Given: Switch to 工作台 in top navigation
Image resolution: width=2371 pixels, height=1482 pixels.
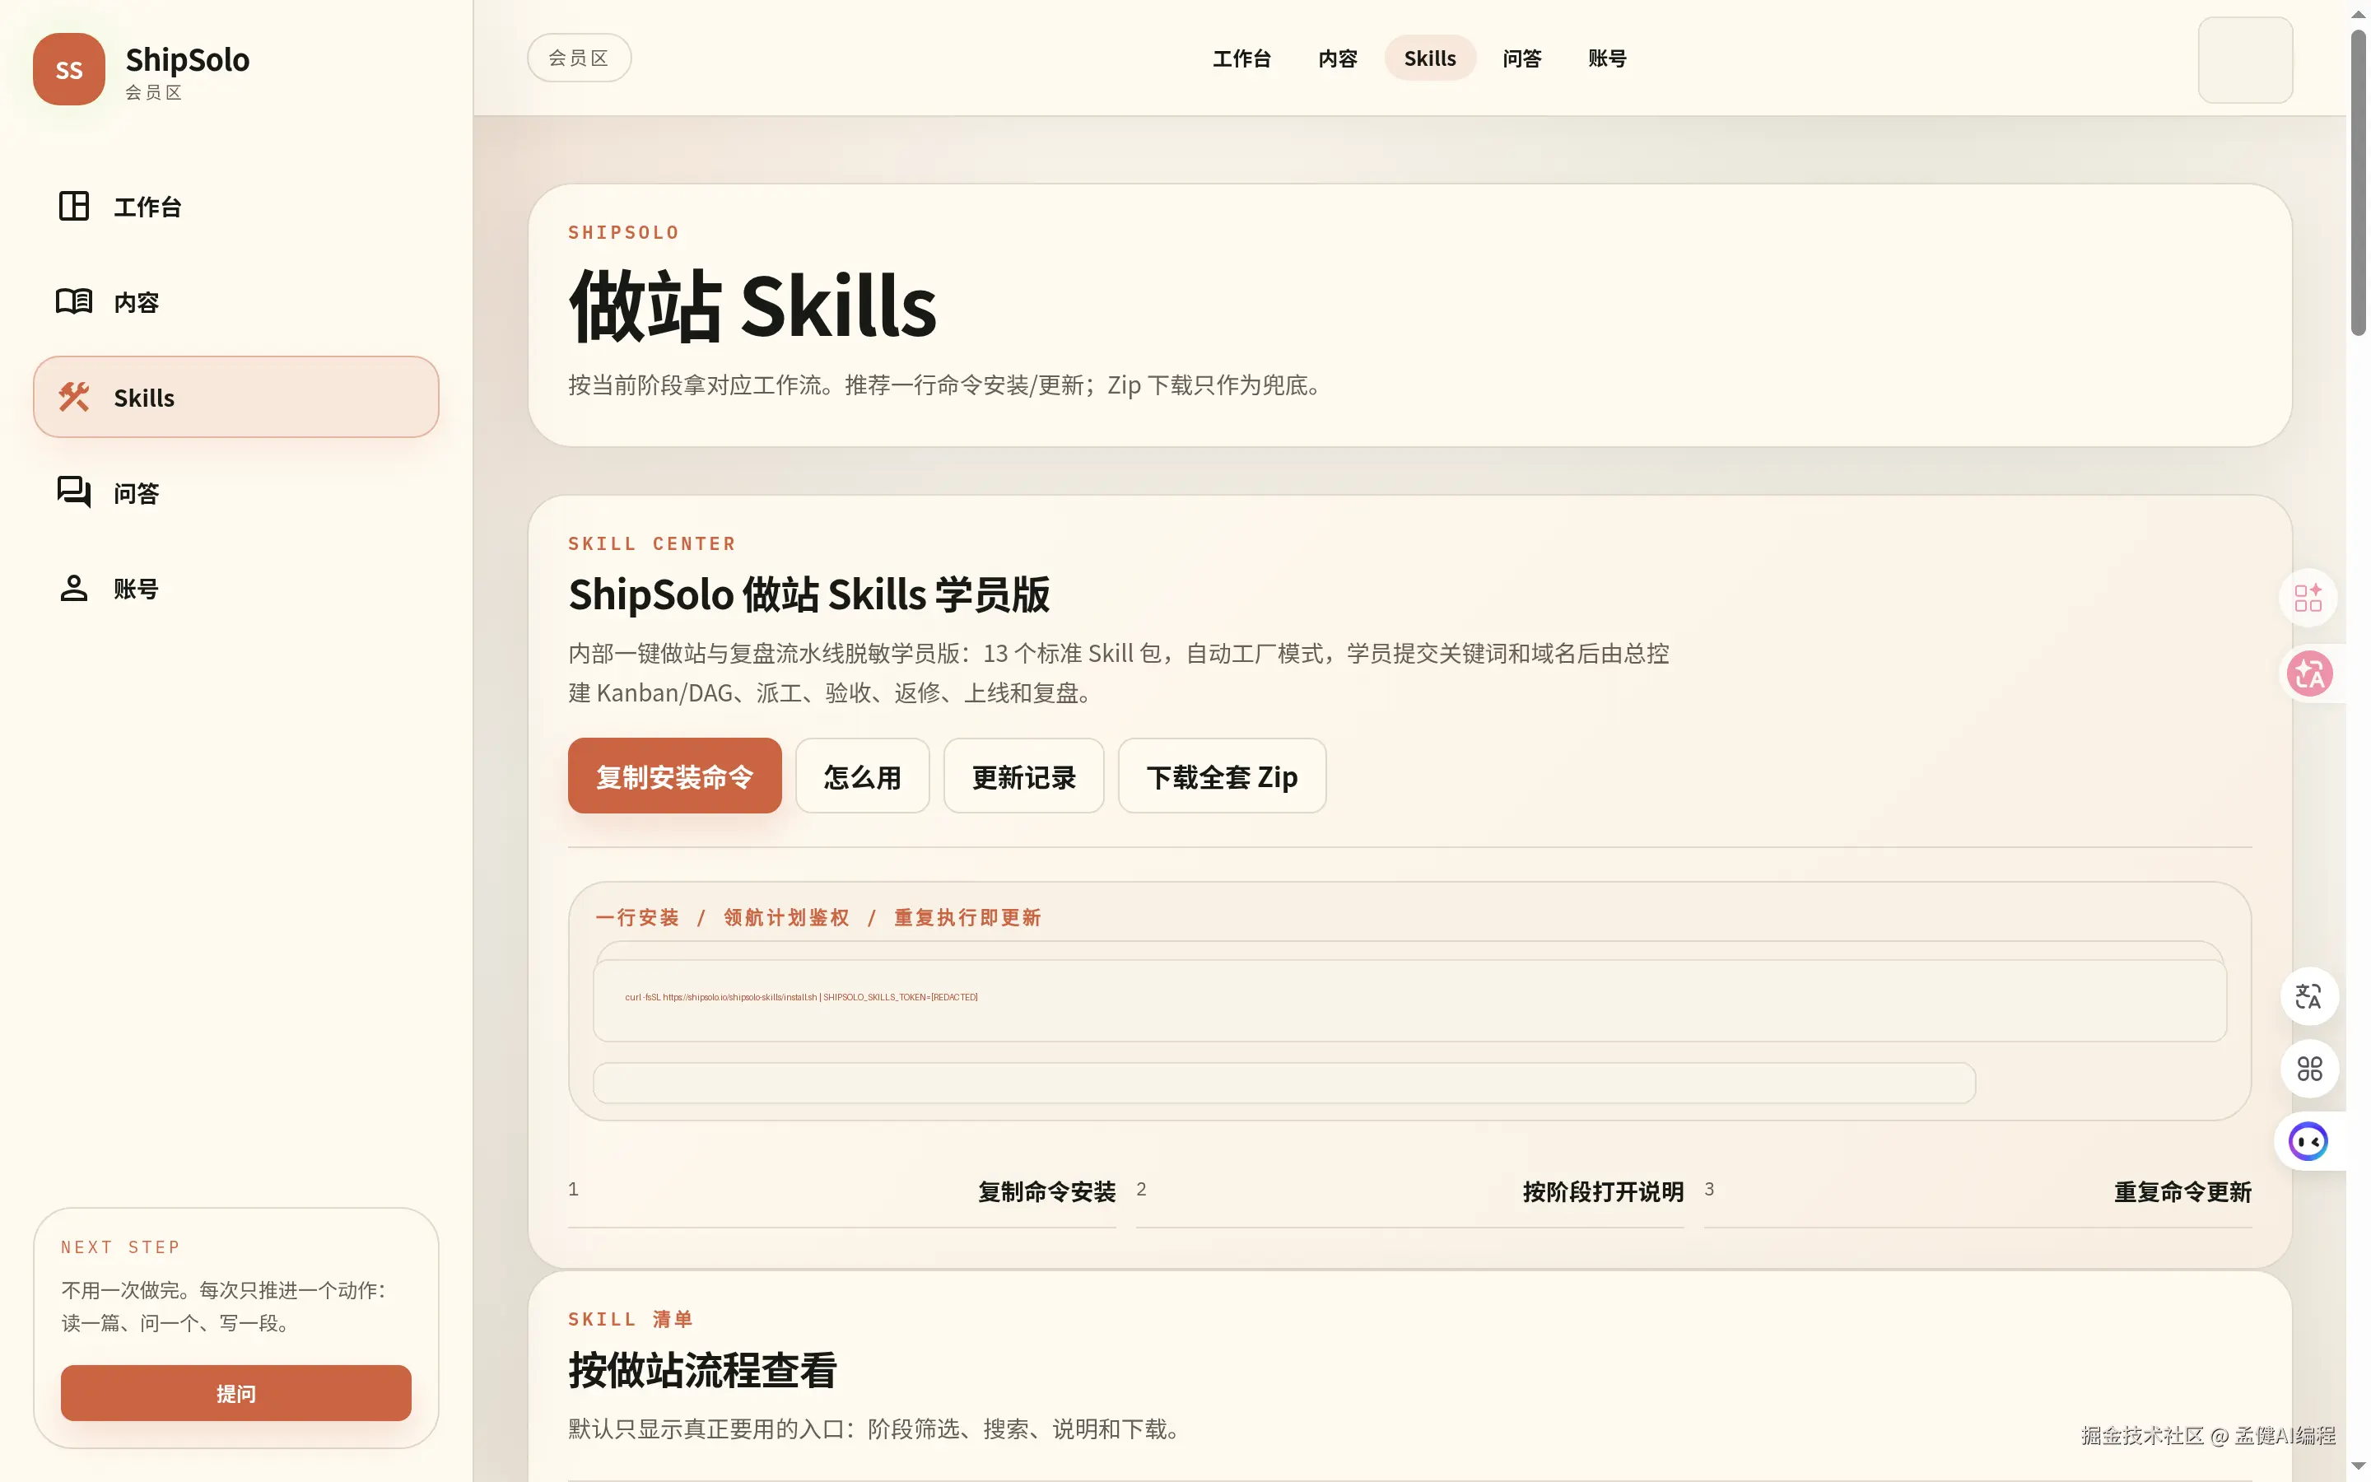Looking at the screenshot, I should [1241, 58].
